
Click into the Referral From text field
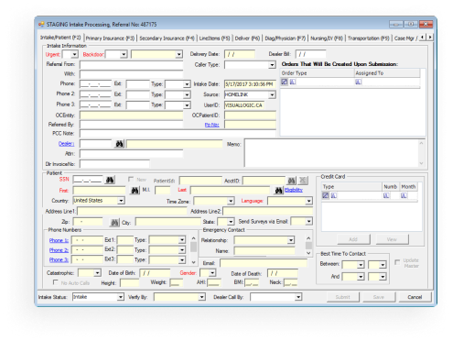(131, 65)
